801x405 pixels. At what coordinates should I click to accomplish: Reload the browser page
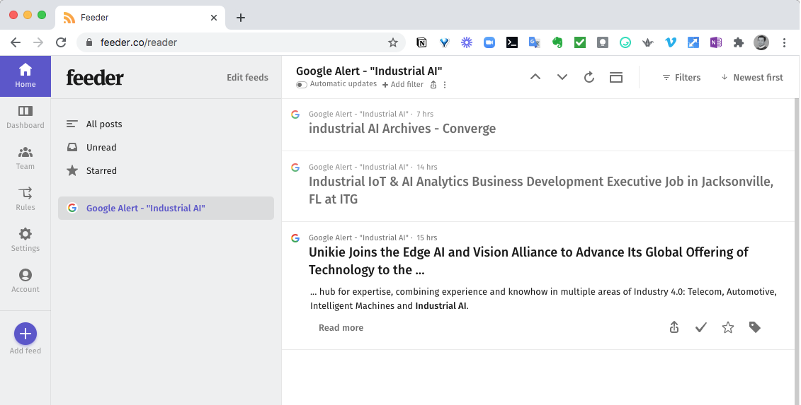point(61,43)
